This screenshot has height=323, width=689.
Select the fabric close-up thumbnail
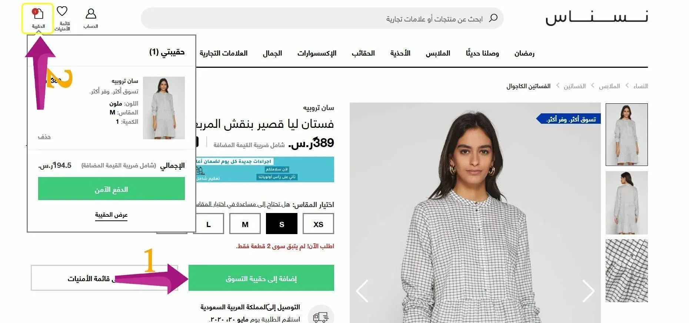click(x=627, y=271)
